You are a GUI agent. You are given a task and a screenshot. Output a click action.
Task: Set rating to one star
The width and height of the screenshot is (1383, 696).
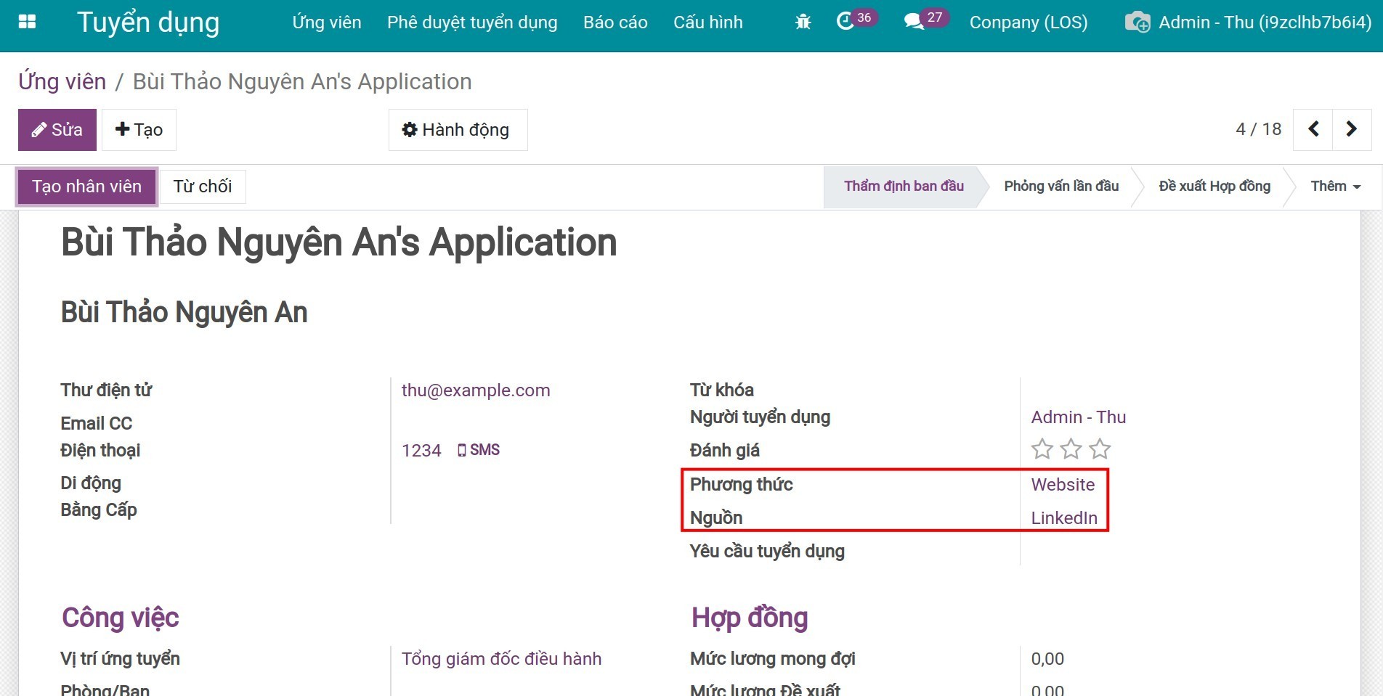[1042, 449]
